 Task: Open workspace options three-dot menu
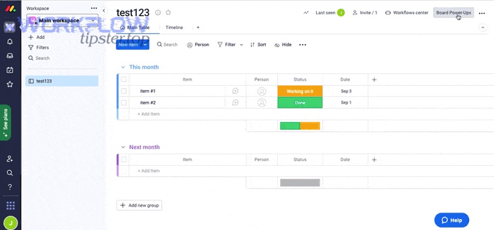[94, 8]
